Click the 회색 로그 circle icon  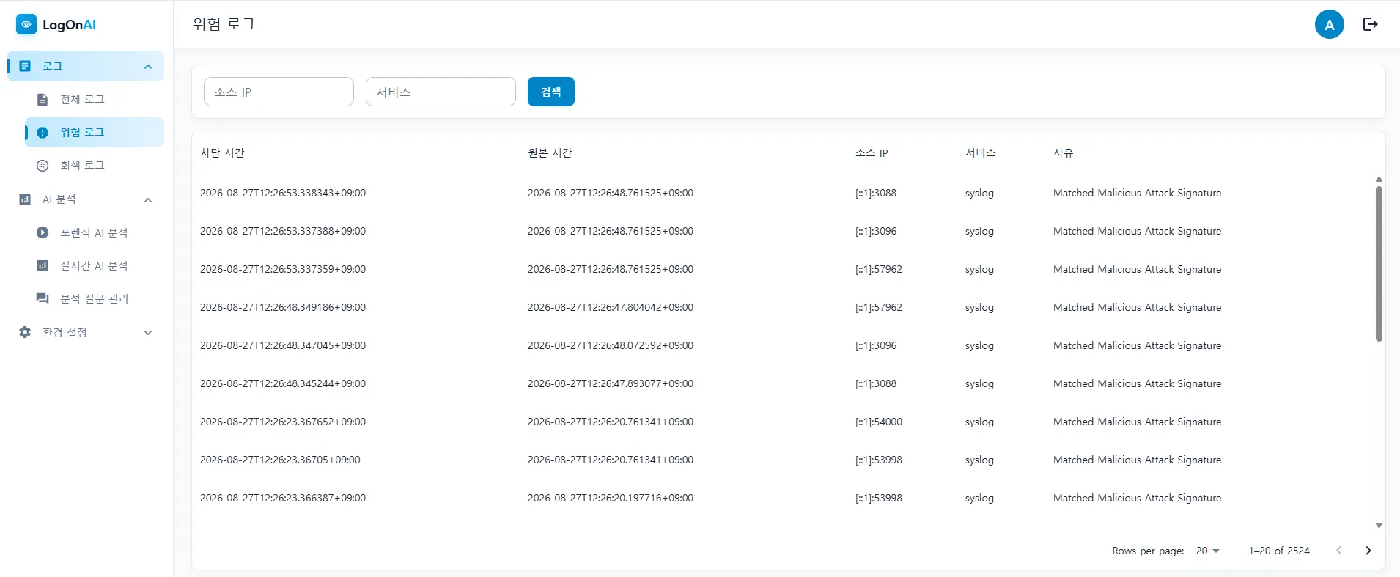43,166
